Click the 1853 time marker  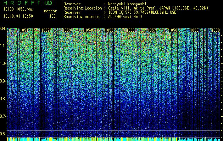click(x=67, y=30)
